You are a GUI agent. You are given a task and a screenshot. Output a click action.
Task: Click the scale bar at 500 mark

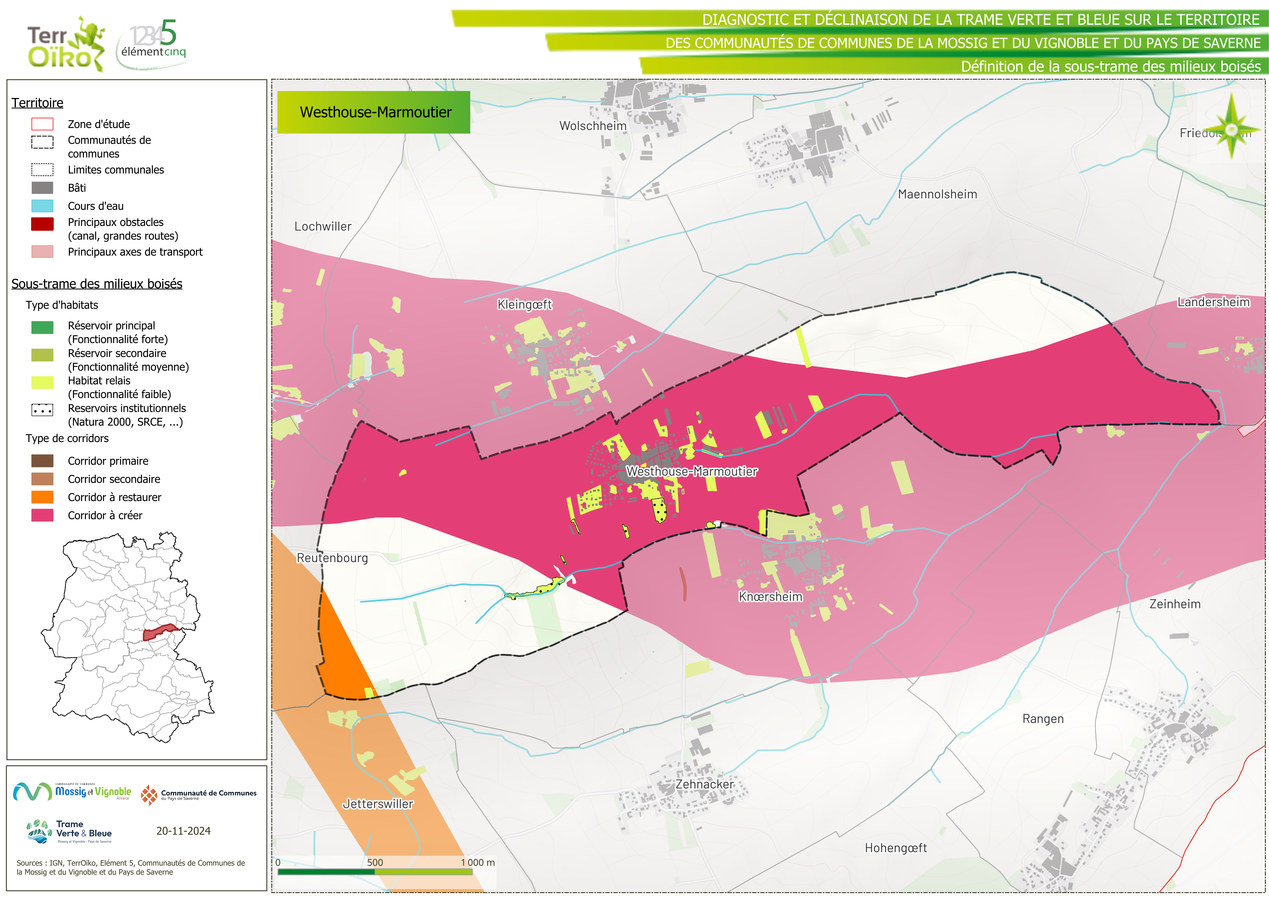375,872
